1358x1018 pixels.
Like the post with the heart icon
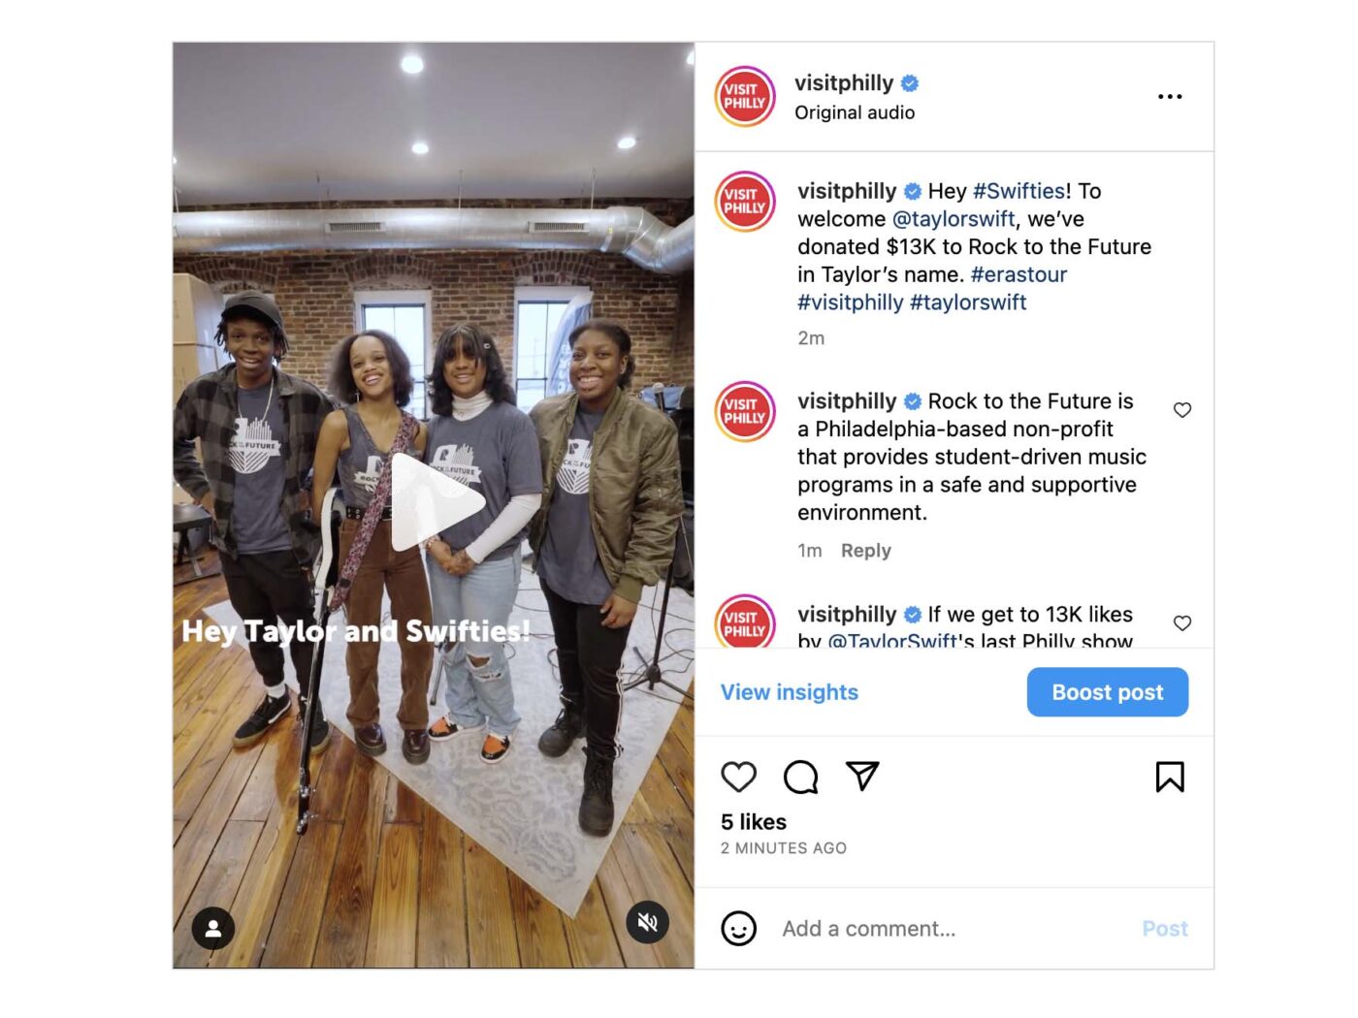(738, 777)
